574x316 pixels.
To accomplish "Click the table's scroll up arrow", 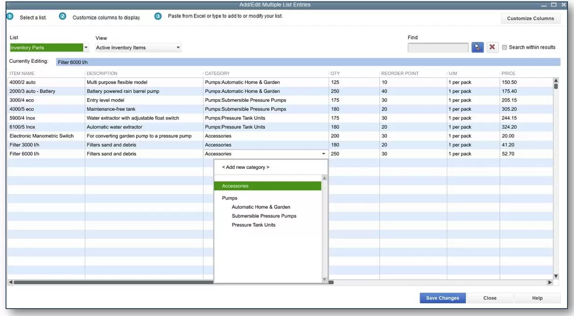I will pos(555,81).
